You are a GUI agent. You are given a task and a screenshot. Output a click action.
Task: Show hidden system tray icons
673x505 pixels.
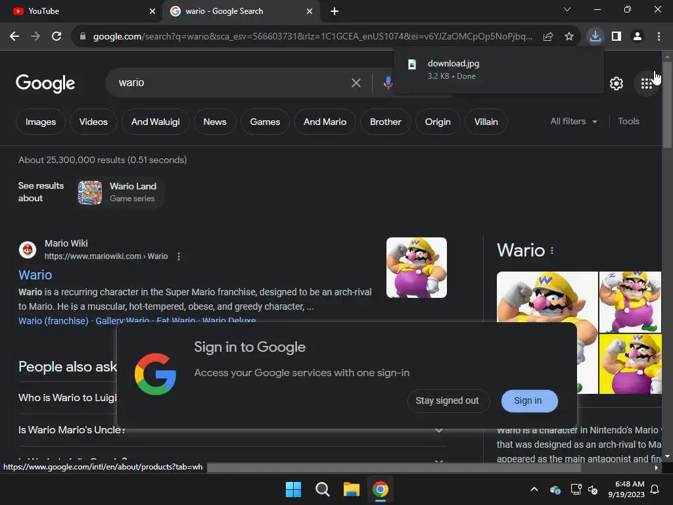(534, 489)
